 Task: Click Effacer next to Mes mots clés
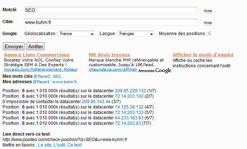[42, 76]
